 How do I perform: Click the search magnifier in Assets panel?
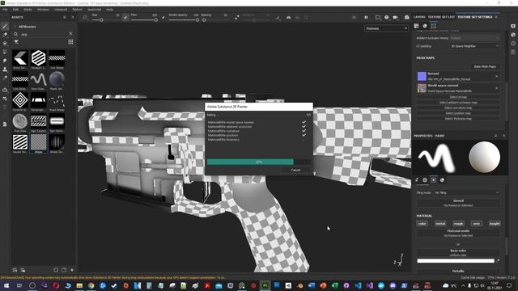coord(16,34)
